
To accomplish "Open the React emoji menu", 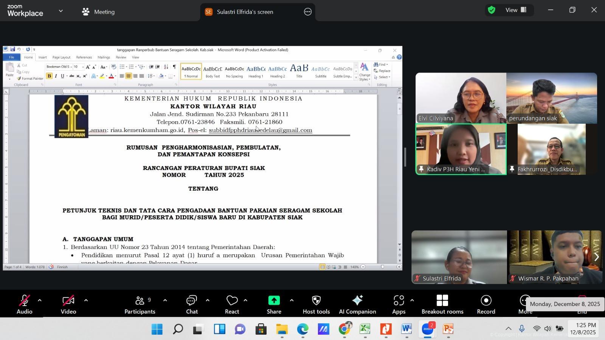I will 232,304.
